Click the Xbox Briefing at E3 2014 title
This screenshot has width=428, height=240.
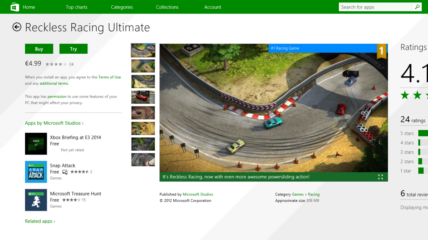click(75, 137)
